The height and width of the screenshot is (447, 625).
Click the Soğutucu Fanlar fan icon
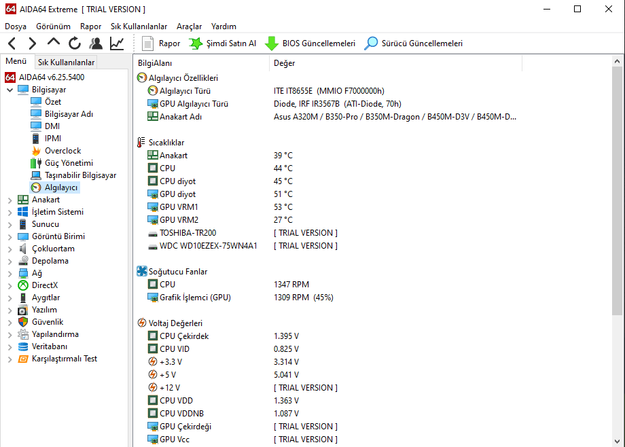(x=142, y=272)
